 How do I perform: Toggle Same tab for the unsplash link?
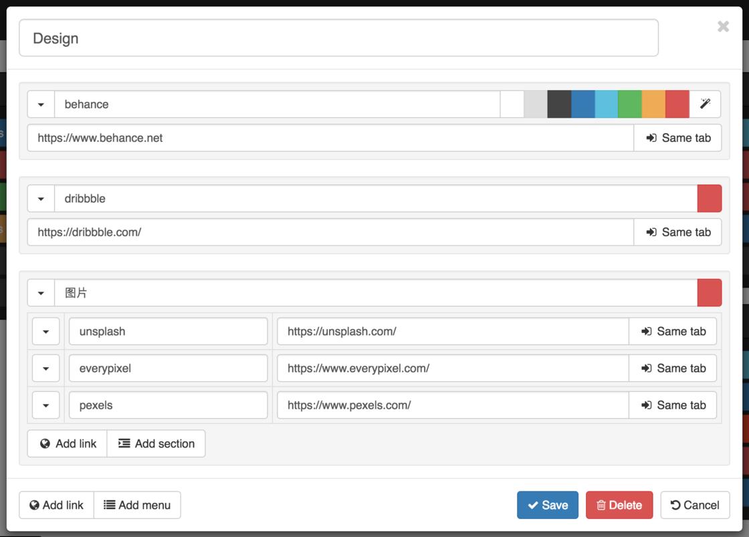[673, 331]
